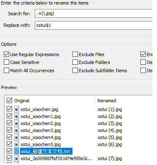
Task: Click the xstui_xiaochen4.jpg file icon
Action: pos(17,137)
